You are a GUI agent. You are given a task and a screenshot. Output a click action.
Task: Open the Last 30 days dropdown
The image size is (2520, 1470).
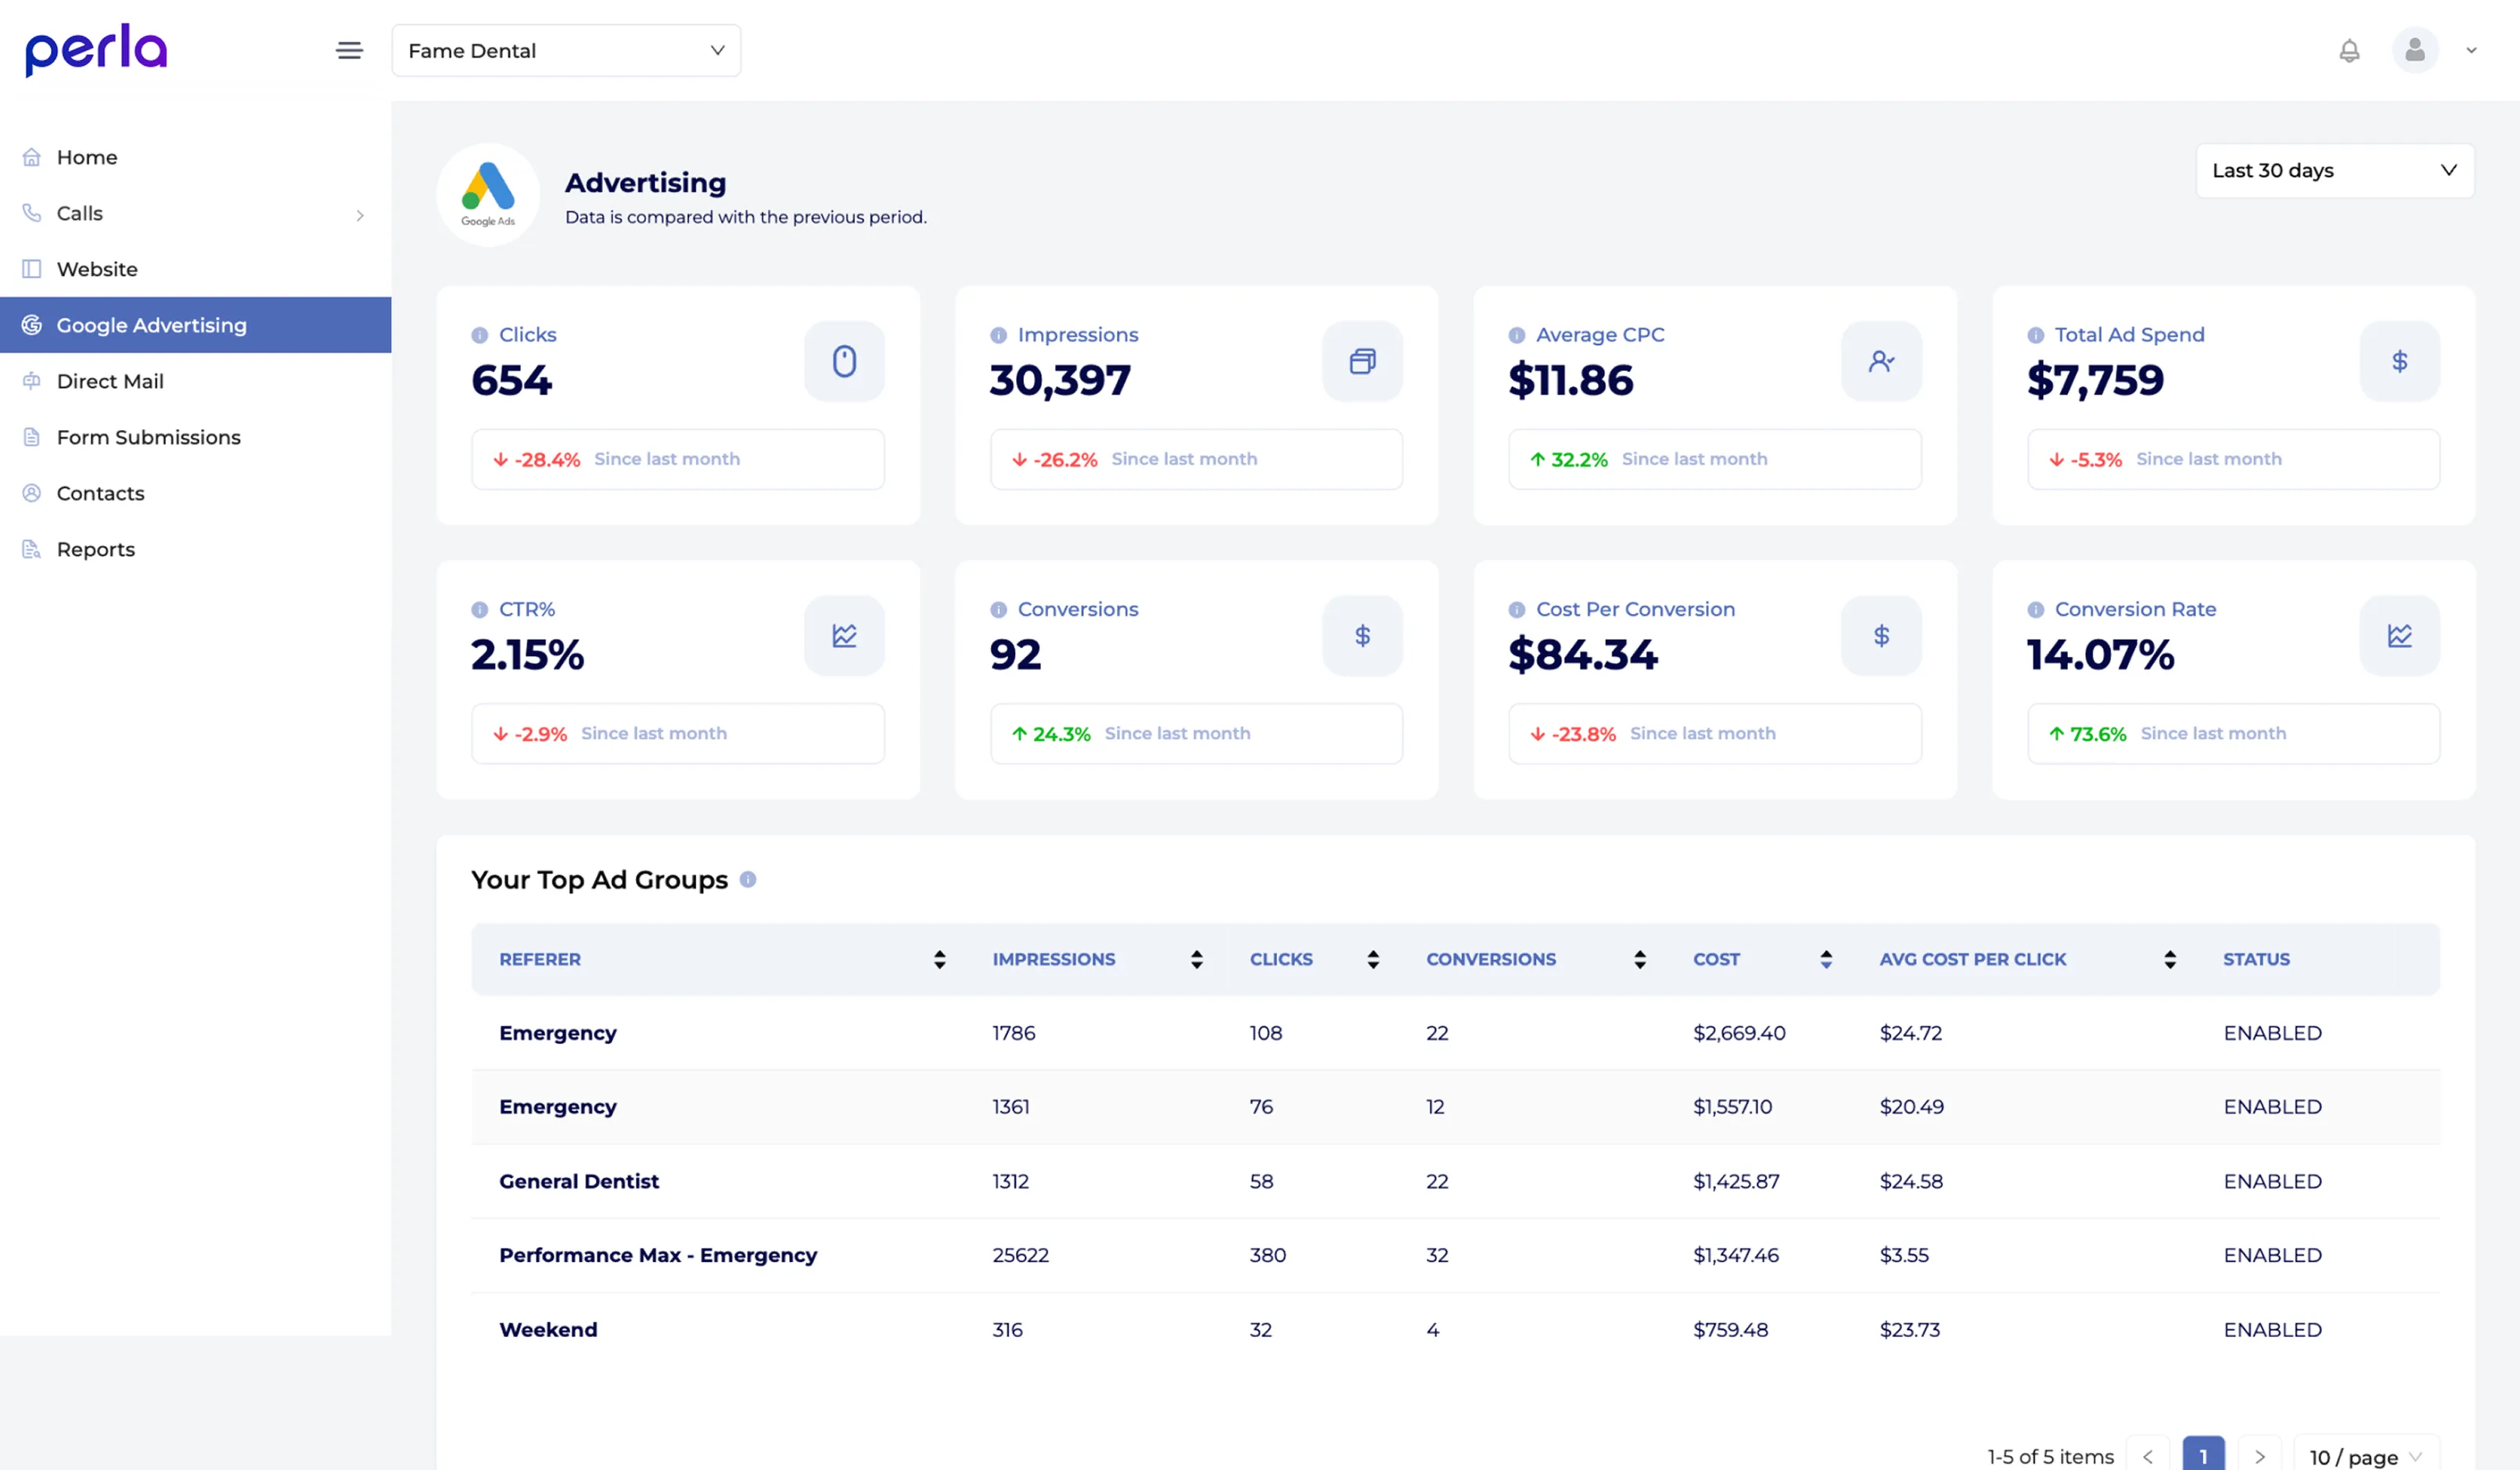[x=2334, y=171]
